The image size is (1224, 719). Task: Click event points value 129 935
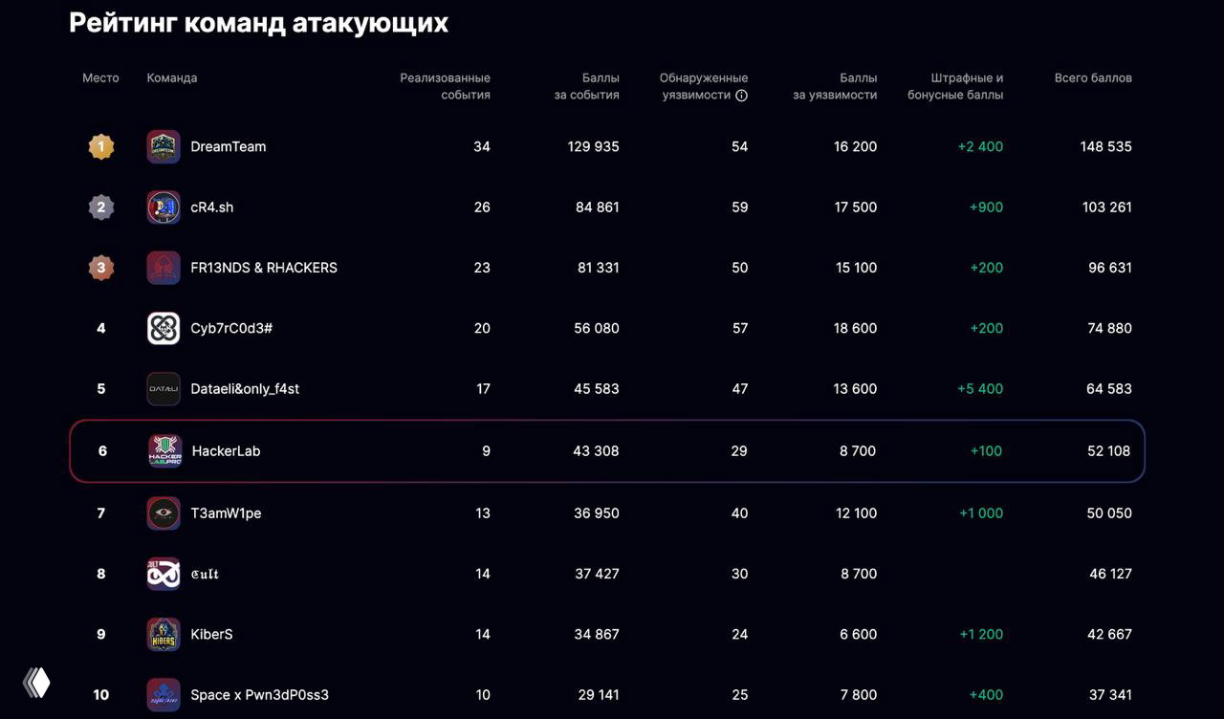click(x=593, y=147)
